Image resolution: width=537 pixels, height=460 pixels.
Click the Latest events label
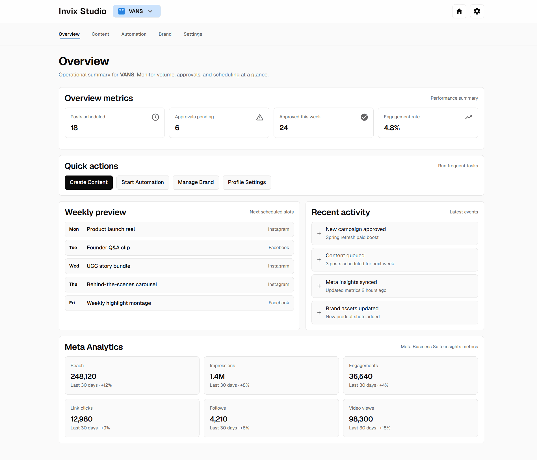(x=464, y=212)
